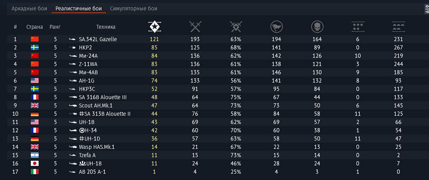429x180 pixels.
Task: Open the Симуляторные бои tab
Action: [x=133, y=9]
